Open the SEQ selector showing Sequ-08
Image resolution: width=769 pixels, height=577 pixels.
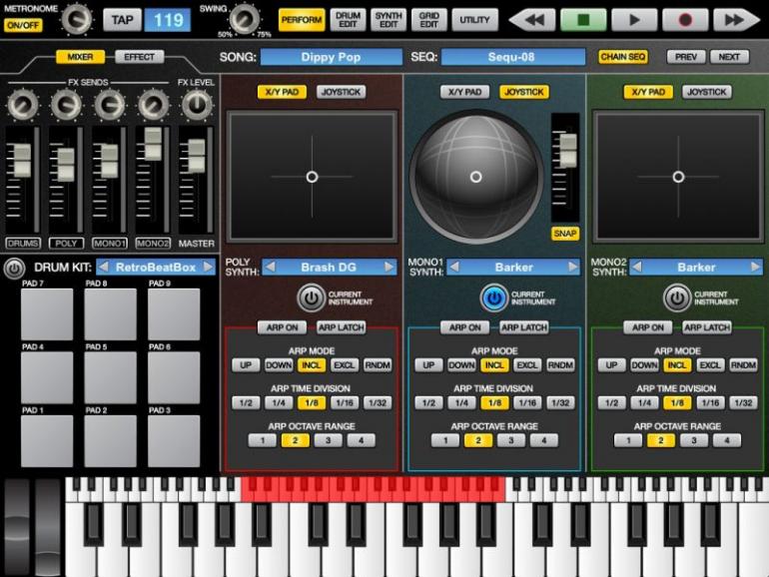tap(513, 57)
